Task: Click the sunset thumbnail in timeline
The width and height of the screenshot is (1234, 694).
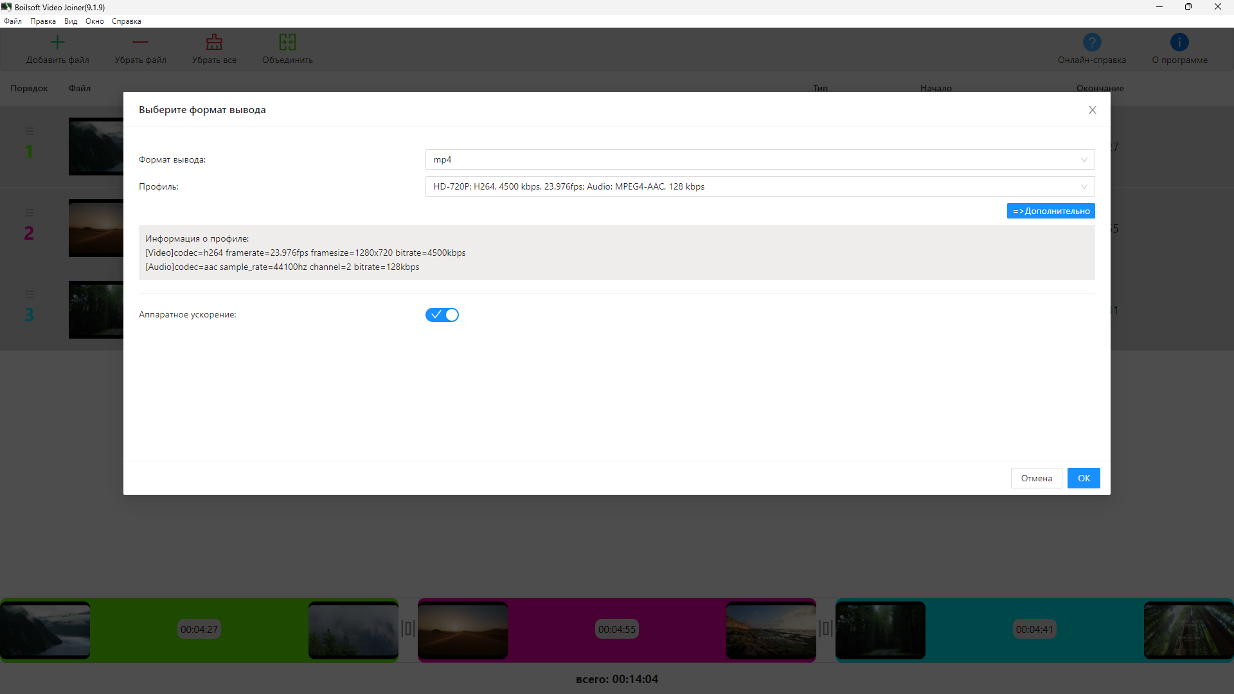Action: [x=463, y=630]
